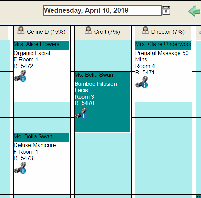This screenshot has width=201, height=198.
Task: Click phone info icon for reservation 5471
Action: point(142,82)
